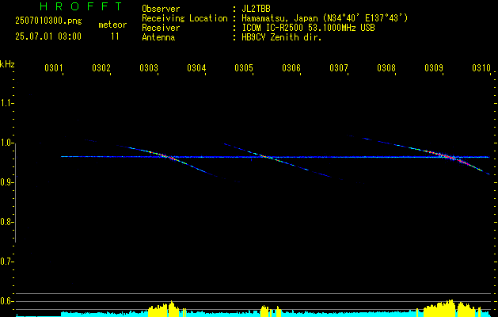Viewport: 498px width, 317px height.
Task: Click the strong red echo near 0309
Action: 448,156
